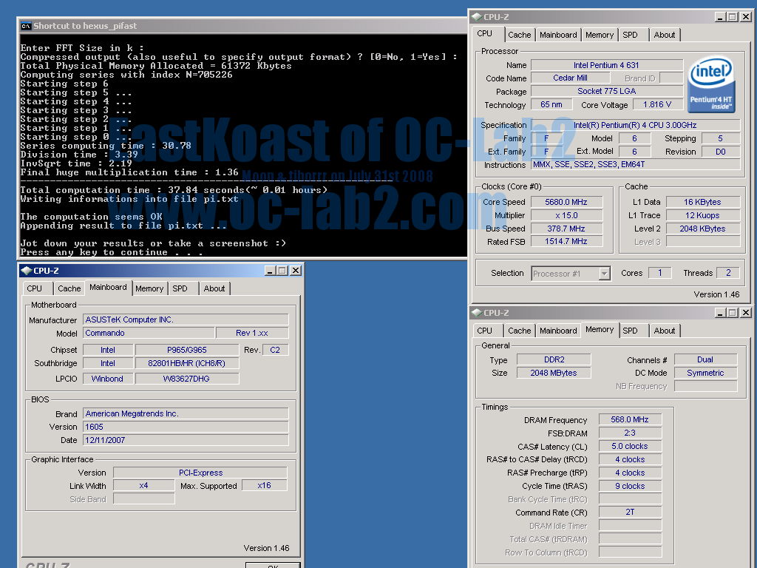This screenshot has width=757, height=568.
Task: Click the Channels value Dual
Action: (x=705, y=360)
